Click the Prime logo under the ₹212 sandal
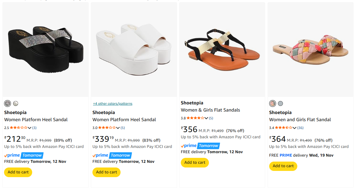 pyautogui.click(x=12, y=155)
